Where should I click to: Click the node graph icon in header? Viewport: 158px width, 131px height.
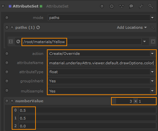click(x=122, y=6)
